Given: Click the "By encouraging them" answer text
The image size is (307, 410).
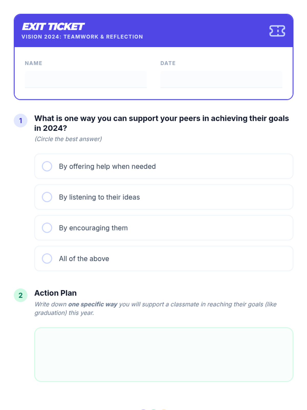Looking at the screenshot, I should (x=93, y=228).
